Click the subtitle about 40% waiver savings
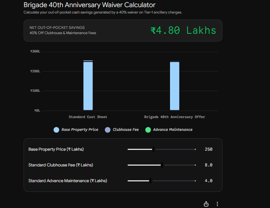Viewport: 270px width, 208px height. click(x=103, y=12)
